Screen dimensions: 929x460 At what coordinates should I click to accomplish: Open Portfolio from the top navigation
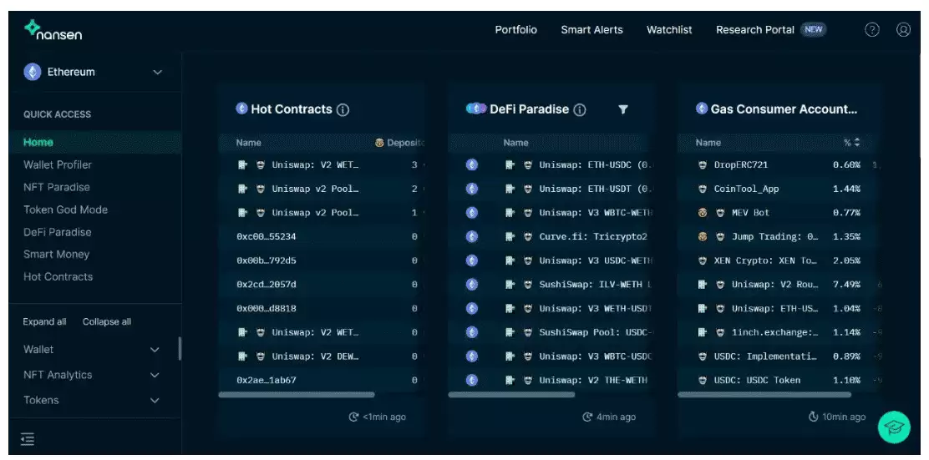pyautogui.click(x=515, y=30)
